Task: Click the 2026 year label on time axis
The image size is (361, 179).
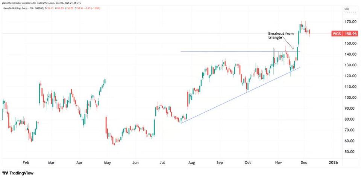Action: (x=333, y=163)
